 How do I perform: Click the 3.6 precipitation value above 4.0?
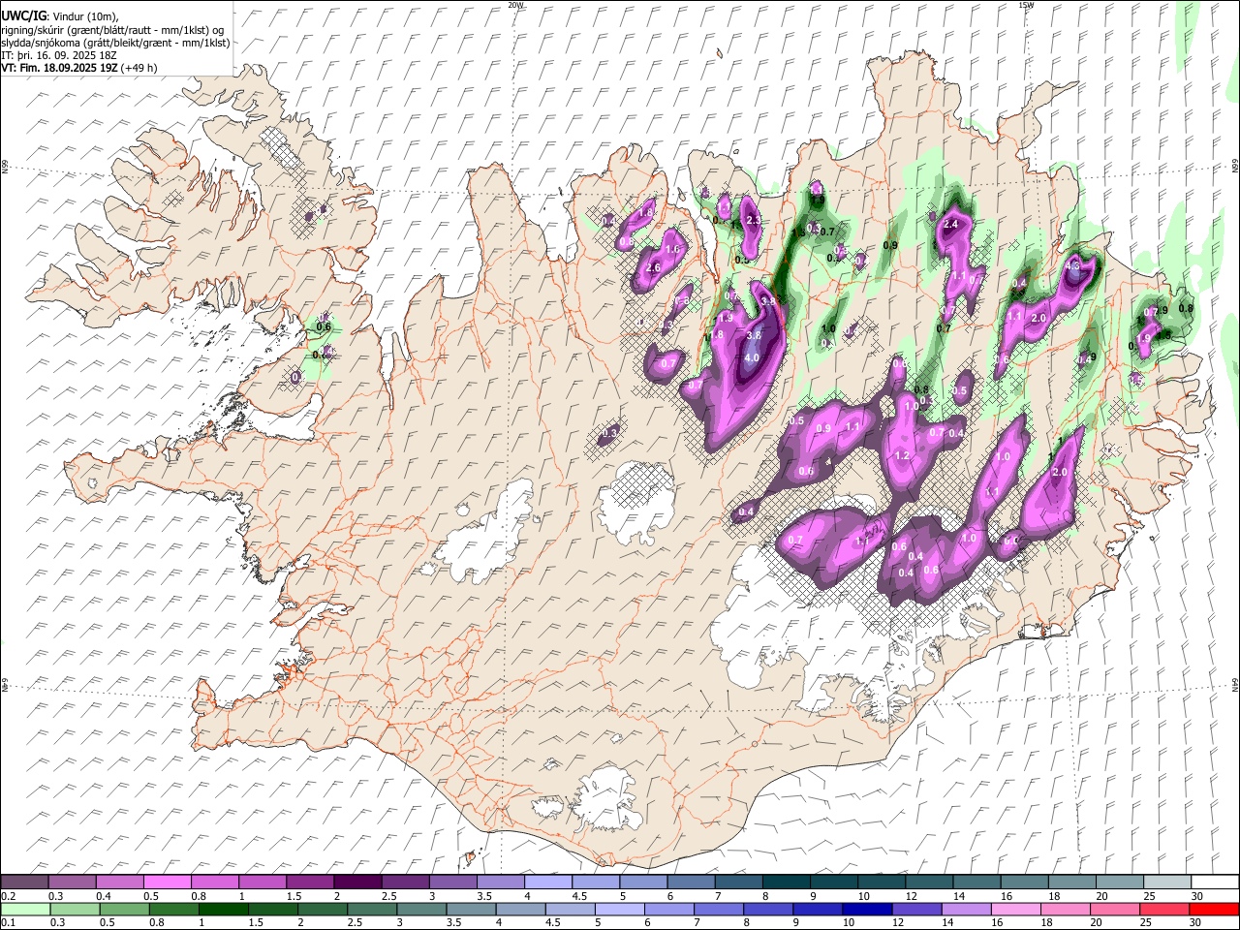click(x=755, y=335)
